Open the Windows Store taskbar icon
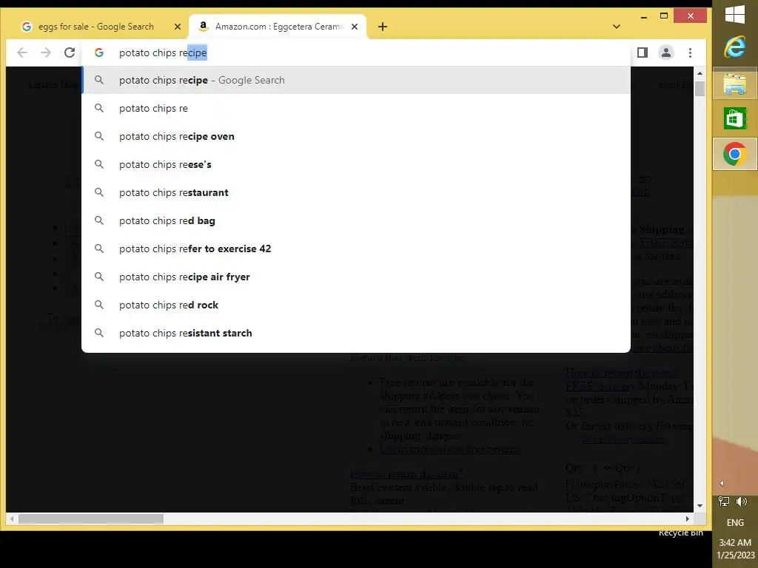Viewport: 758px width, 568px height. (735, 118)
